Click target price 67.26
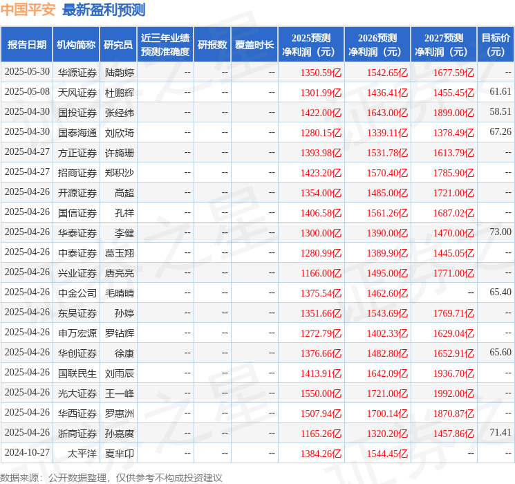 click(500, 132)
